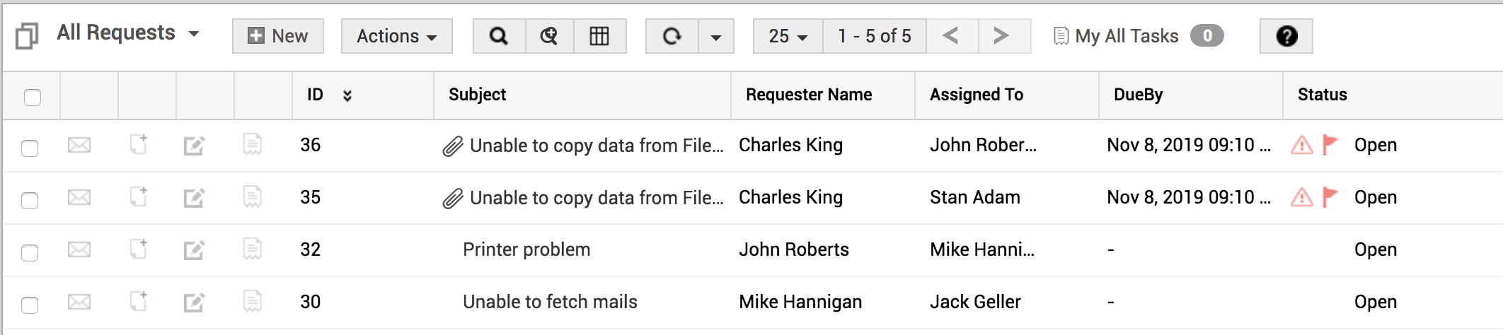The height and width of the screenshot is (335, 1503).
Task: Click the edit icon for request 36
Action: [x=194, y=146]
